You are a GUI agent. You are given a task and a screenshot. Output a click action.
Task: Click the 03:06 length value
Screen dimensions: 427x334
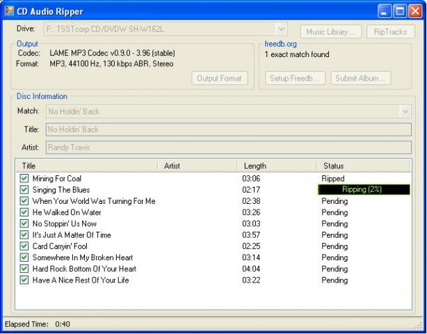pos(251,178)
